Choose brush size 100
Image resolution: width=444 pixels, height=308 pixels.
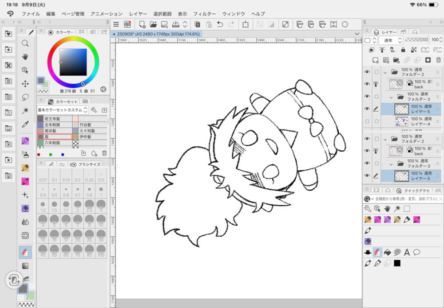pyautogui.click(x=101, y=251)
